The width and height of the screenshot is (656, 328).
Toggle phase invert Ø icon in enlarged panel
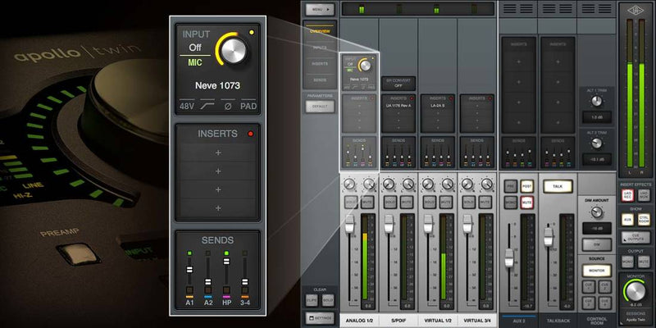[228, 107]
